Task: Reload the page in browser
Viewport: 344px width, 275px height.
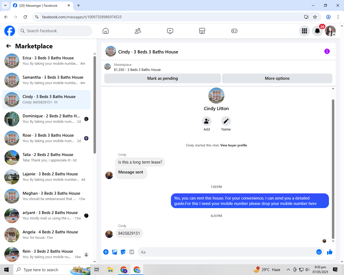Action: (25, 17)
